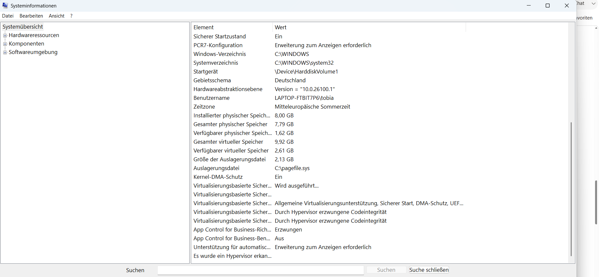Image resolution: width=599 pixels, height=277 pixels.
Task: Select the PCR7-Konfiguration row
Action: point(329,45)
